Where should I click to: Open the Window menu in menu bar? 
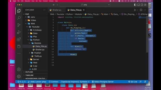[x=51, y=1]
